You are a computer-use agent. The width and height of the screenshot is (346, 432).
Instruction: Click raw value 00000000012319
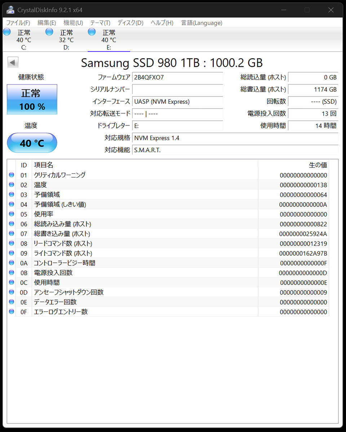tap(303, 243)
